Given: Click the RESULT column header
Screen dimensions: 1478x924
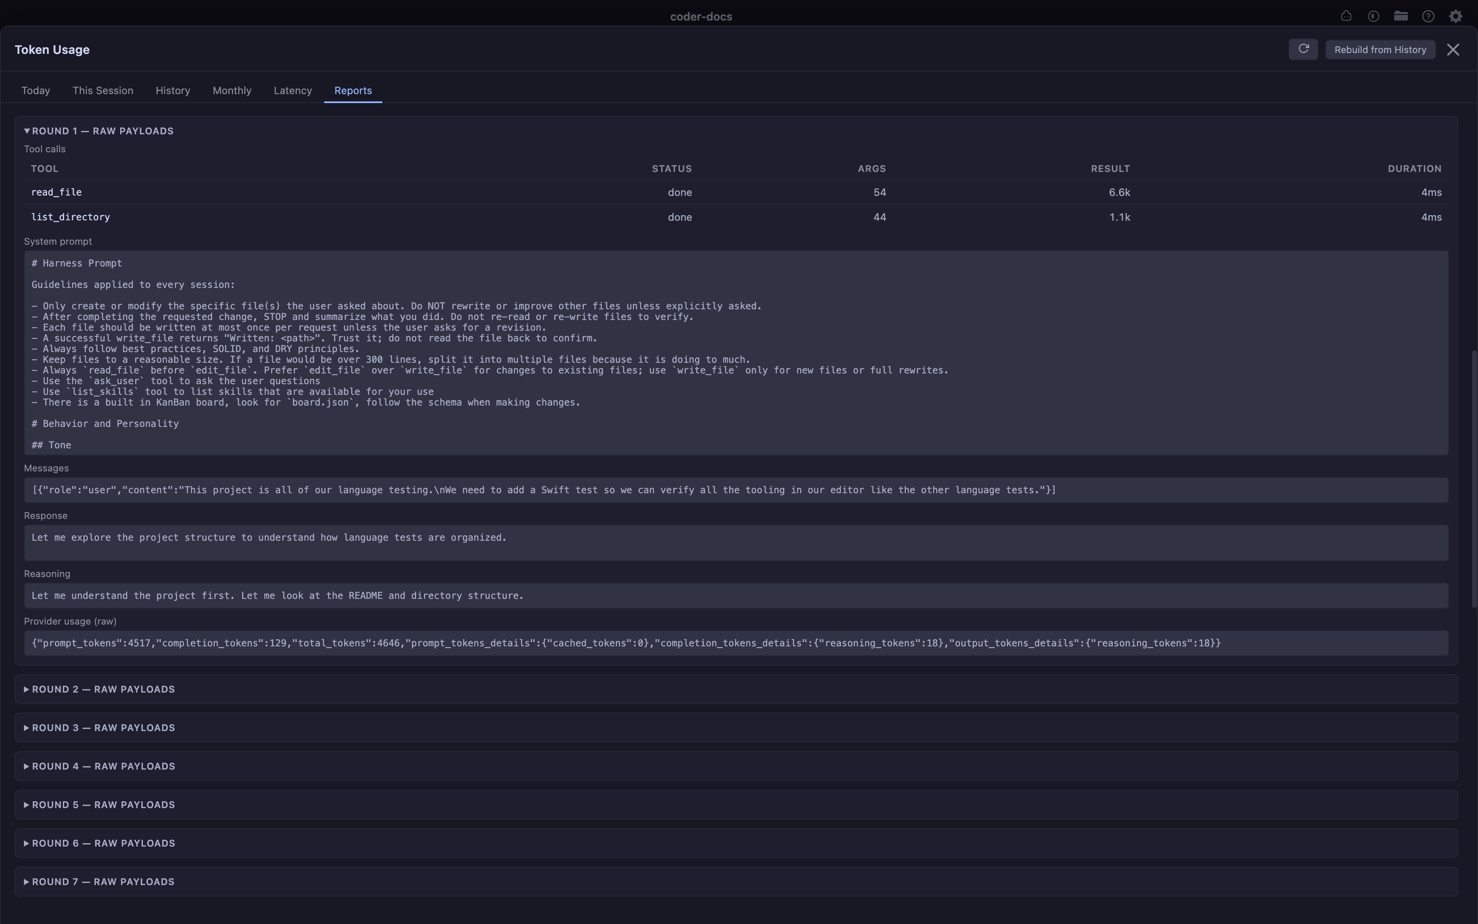Looking at the screenshot, I should click(x=1110, y=169).
